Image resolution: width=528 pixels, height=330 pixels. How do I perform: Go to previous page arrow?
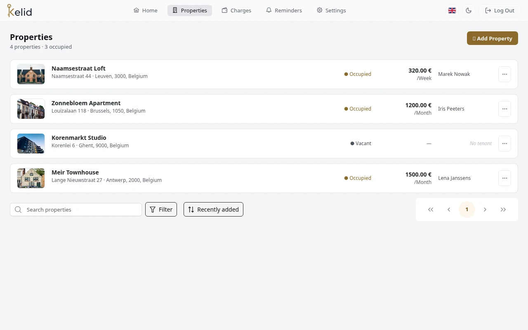[449, 210]
